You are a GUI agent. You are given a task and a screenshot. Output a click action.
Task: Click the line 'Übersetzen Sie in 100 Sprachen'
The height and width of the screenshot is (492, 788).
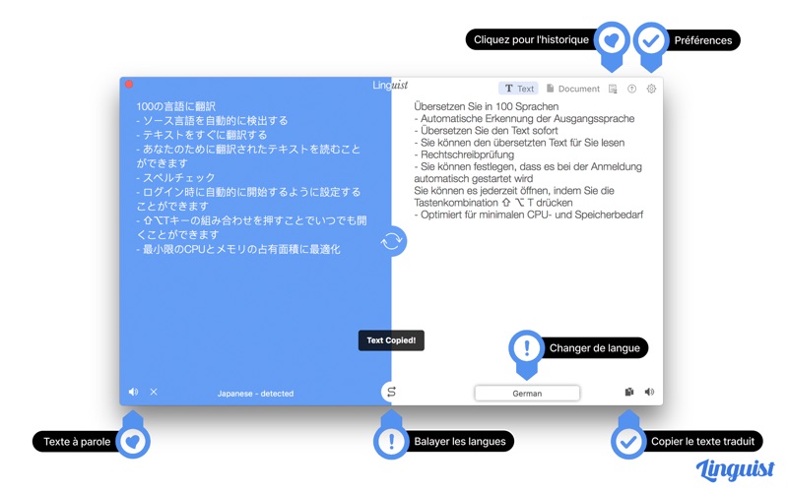[x=487, y=106]
